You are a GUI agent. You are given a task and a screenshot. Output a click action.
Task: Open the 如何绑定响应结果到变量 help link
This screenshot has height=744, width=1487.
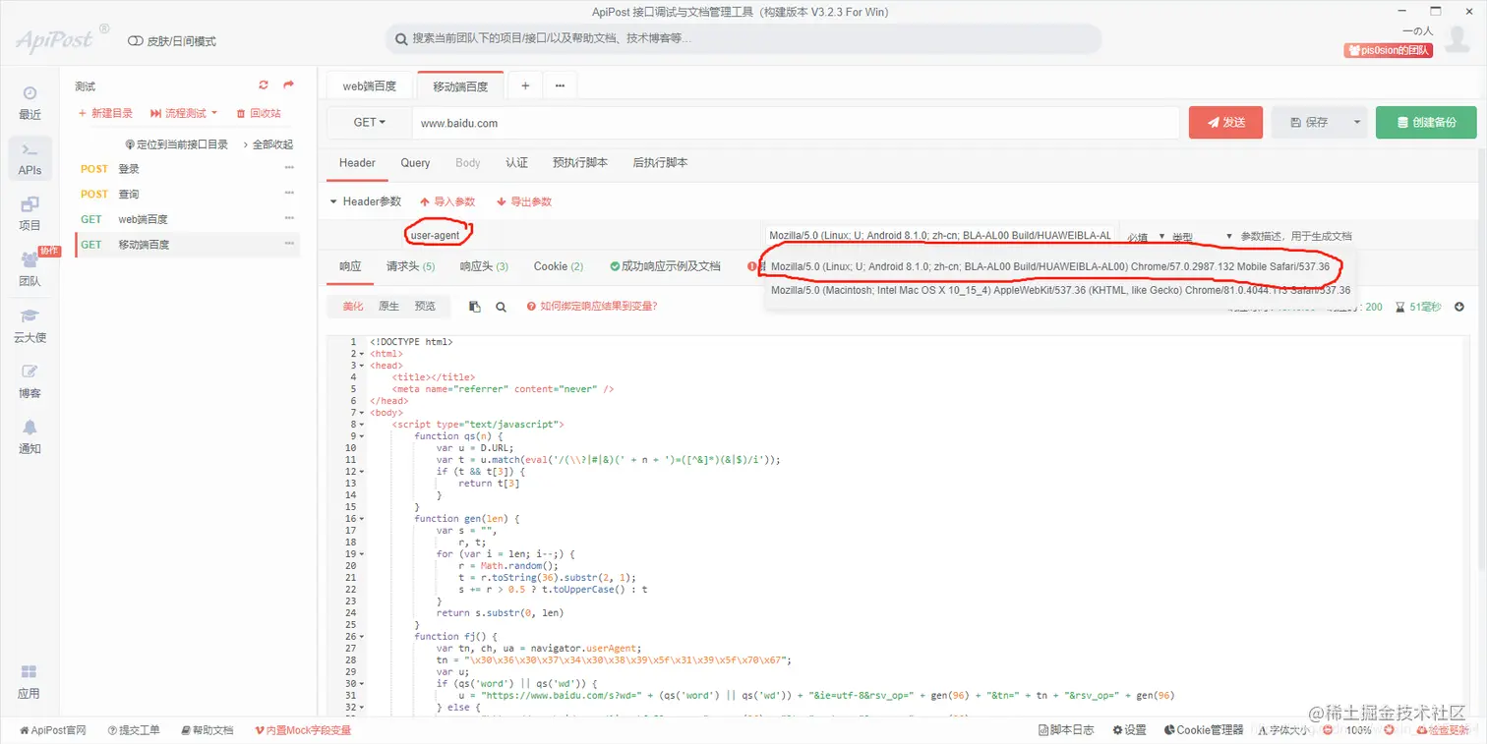(x=592, y=307)
